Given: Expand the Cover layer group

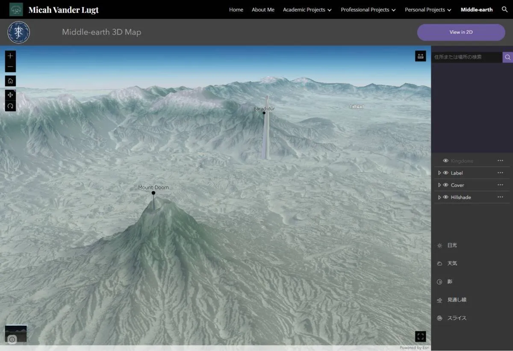Looking at the screenshot, I should 439,185.
